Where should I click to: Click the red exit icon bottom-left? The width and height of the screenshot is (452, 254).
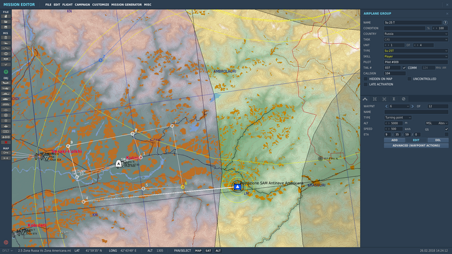6,242
